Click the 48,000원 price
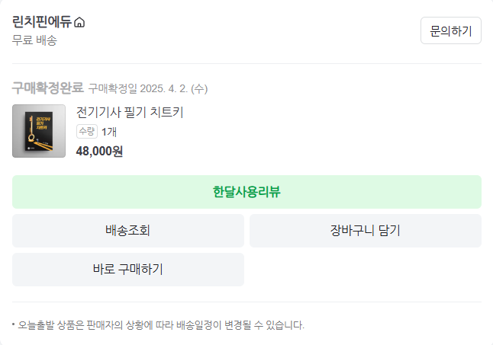This screenshot has height=345, width=493. pyautogui.click(x=99, y=151)
